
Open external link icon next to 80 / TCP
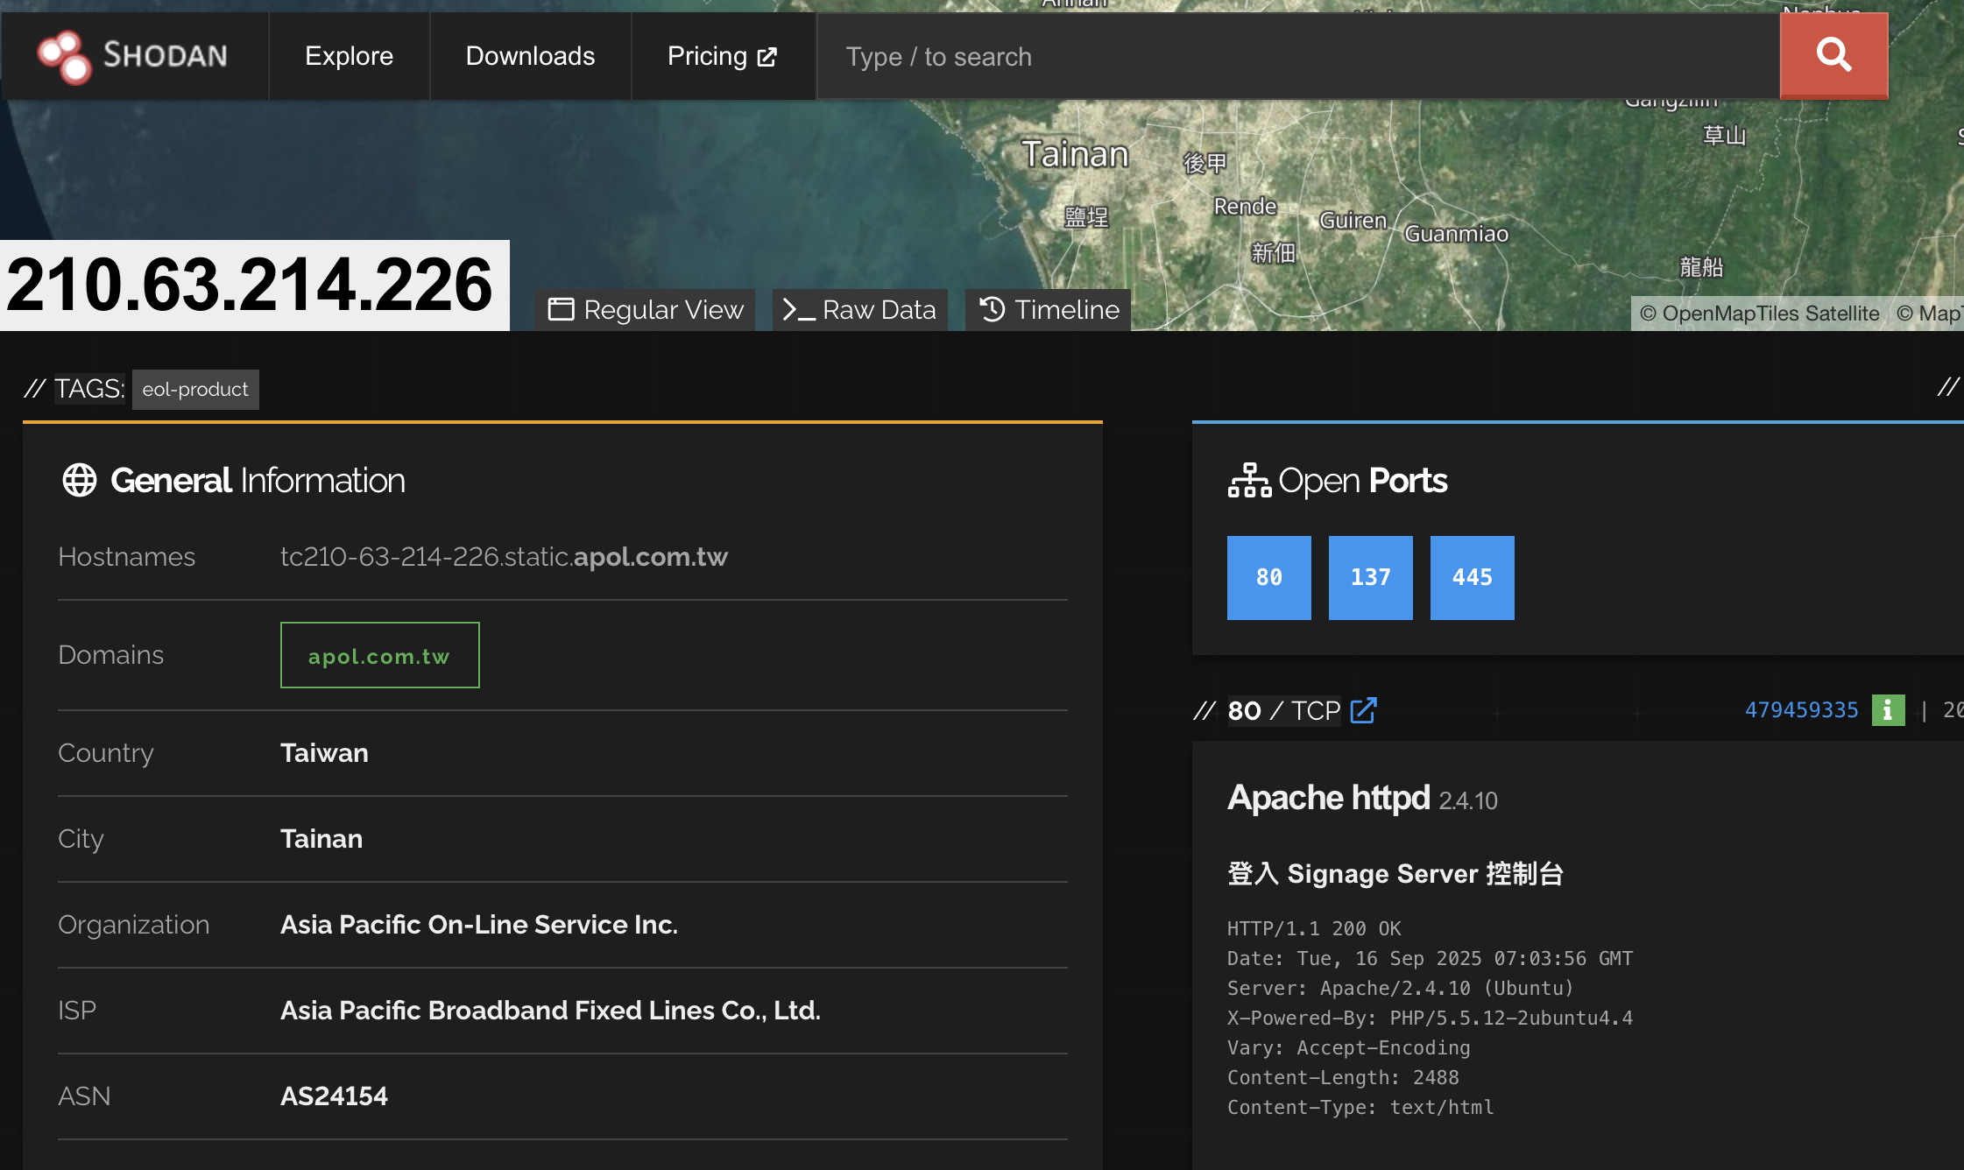[x=1364, y=710]
